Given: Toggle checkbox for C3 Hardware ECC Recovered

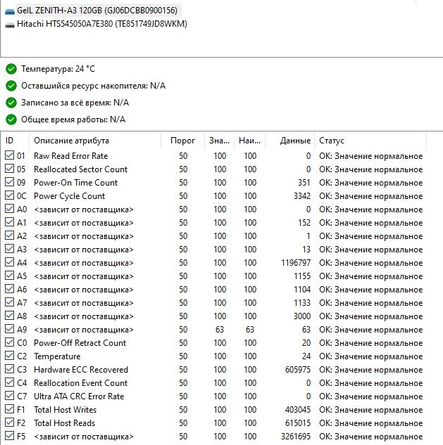Looking at the screenshot, I should pyautogui.click(x=9, y=369).
